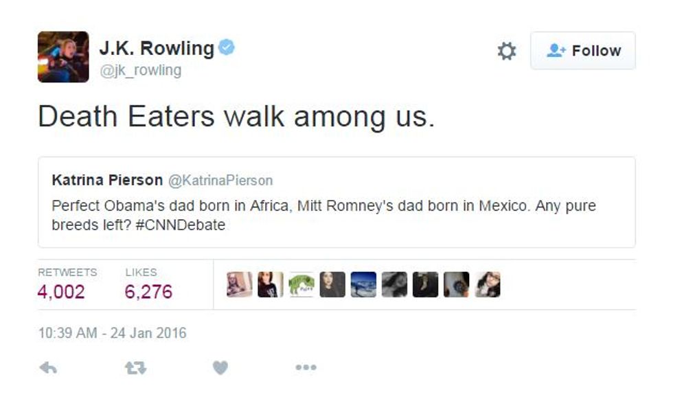This screenshot has width=673, height=408.
Task: Follow J.K. Rowling
Action: [582, 51]
